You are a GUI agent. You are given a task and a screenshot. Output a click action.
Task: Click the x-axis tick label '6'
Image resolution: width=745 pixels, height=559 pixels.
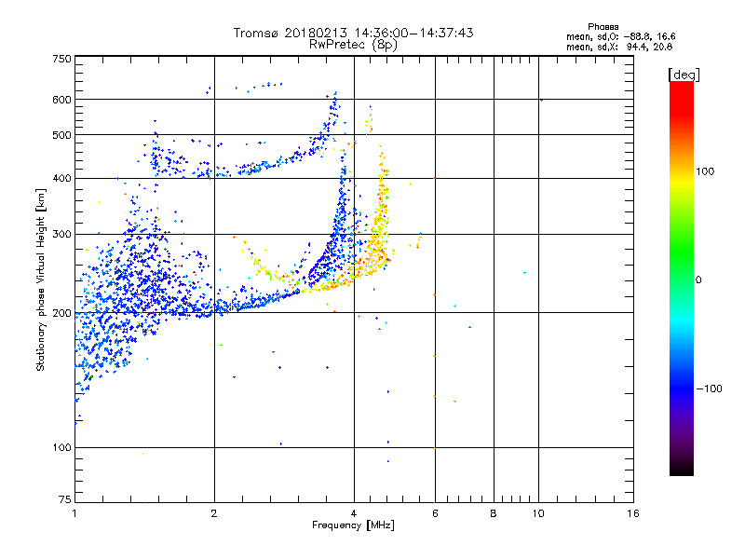[435, 513]
